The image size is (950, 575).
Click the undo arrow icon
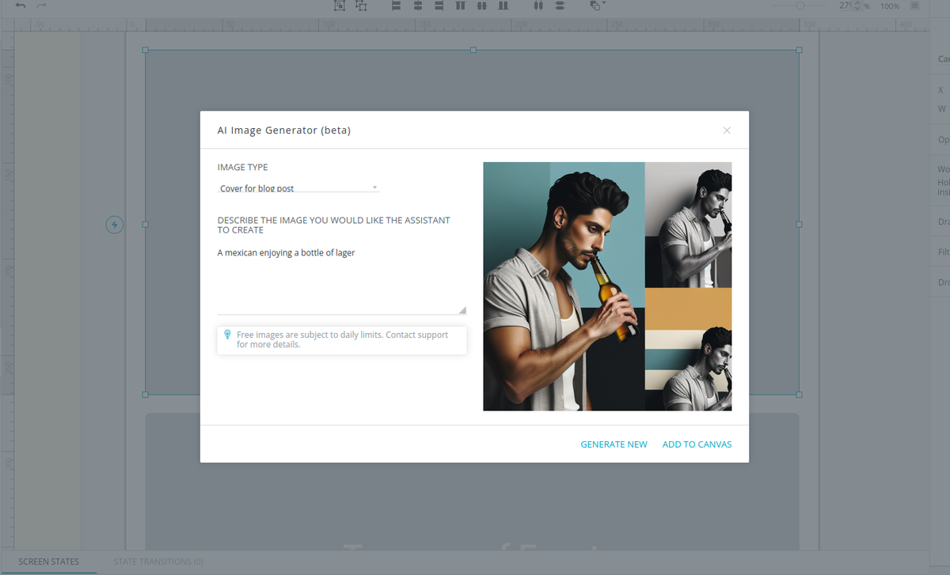pyautogui.click(x=20, y=6)
